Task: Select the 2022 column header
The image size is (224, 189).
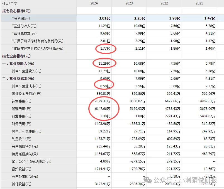Action: (164, 3)
